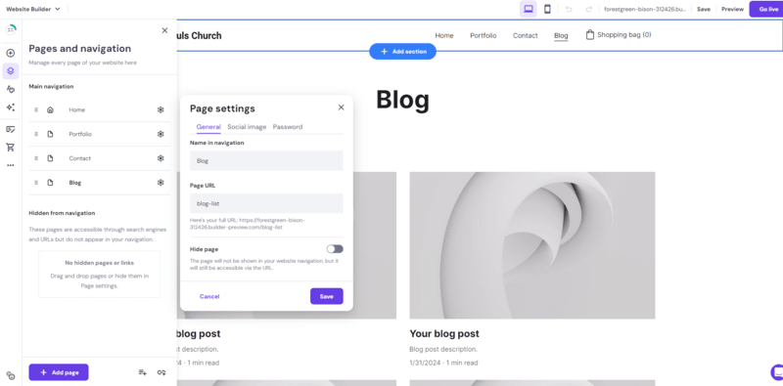Click the add link icon
This screenshot has width=783, height=386.
(161, 372)
